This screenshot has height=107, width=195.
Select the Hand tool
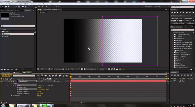click(x=6, y=7)
